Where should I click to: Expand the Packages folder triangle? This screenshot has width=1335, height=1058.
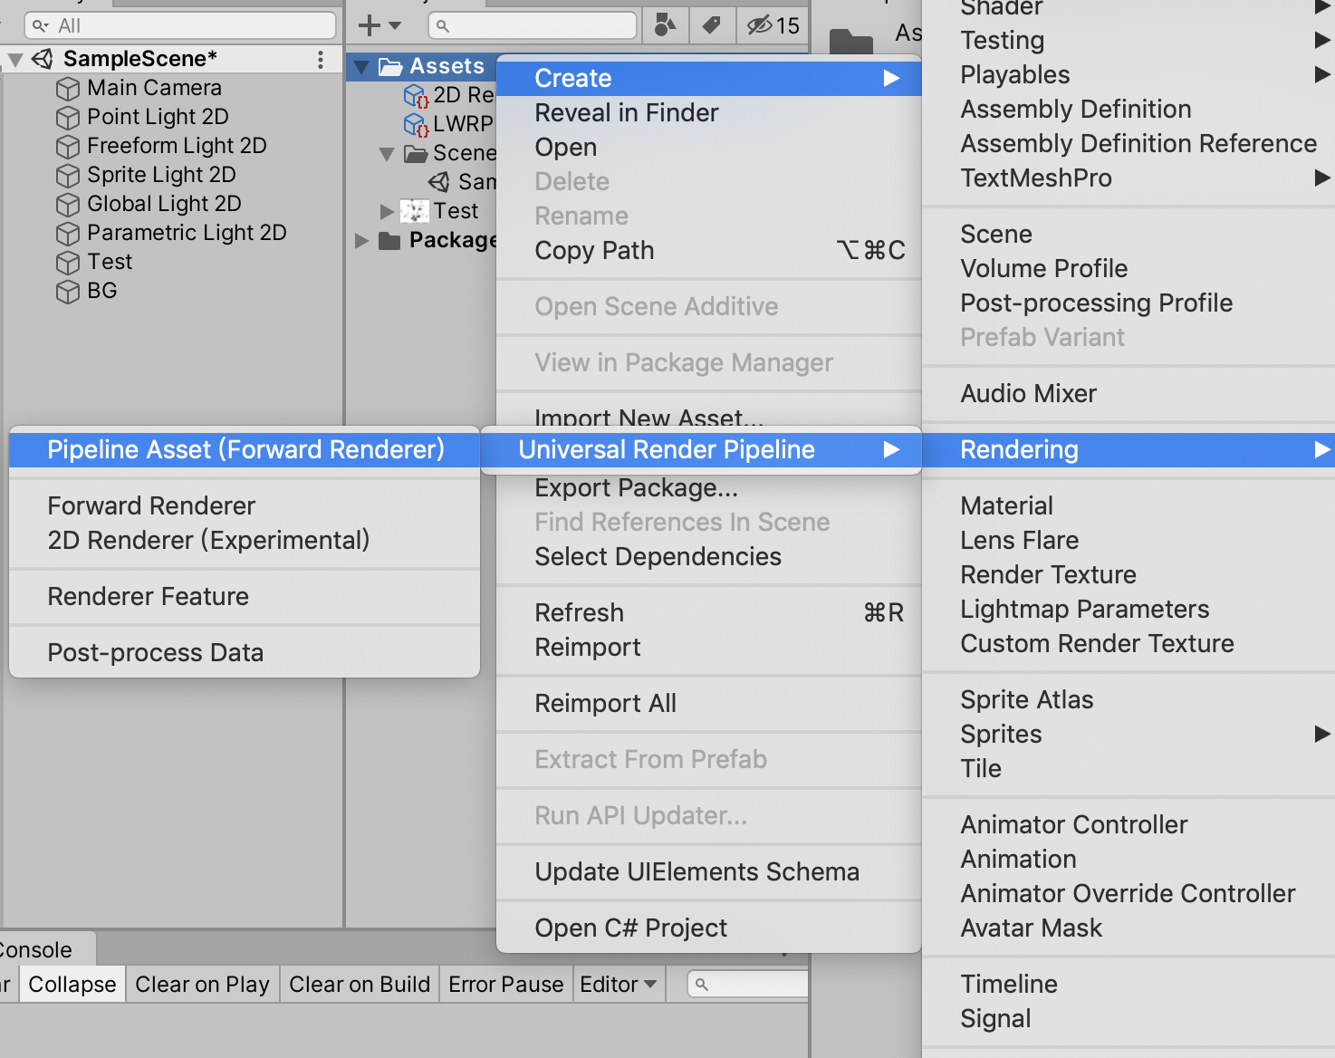[x=361, y=241]
